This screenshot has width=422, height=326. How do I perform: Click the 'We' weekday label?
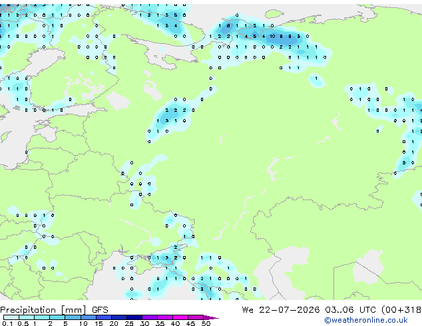(x=248, y=310)
